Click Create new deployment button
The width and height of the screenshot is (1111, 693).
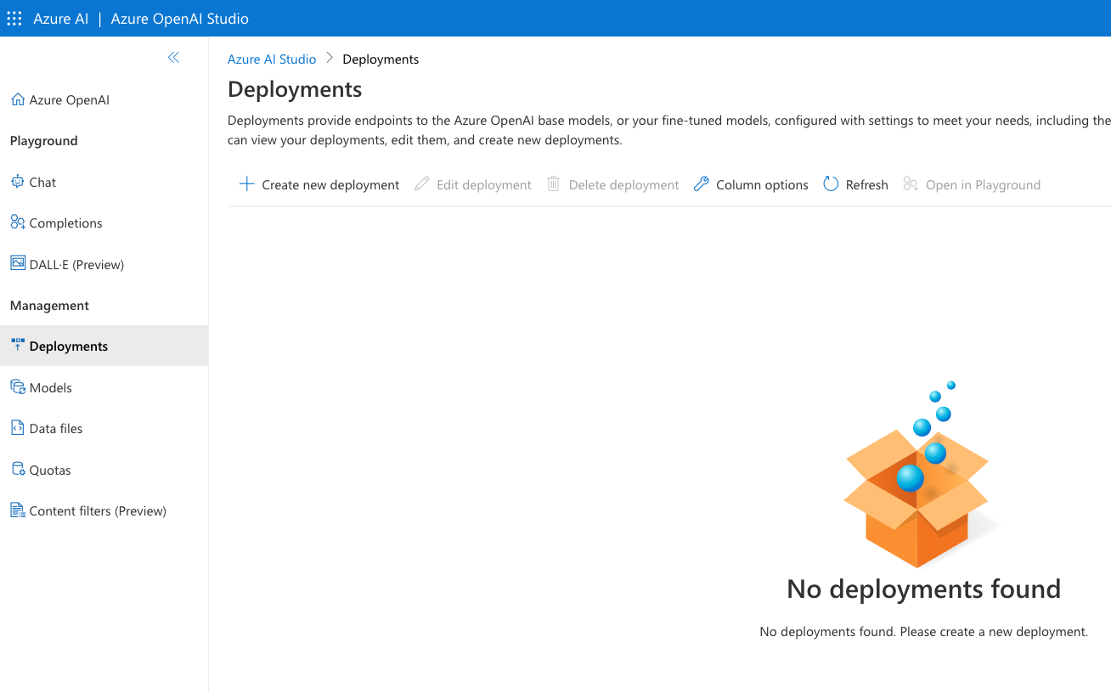click(x=319, y=184)
